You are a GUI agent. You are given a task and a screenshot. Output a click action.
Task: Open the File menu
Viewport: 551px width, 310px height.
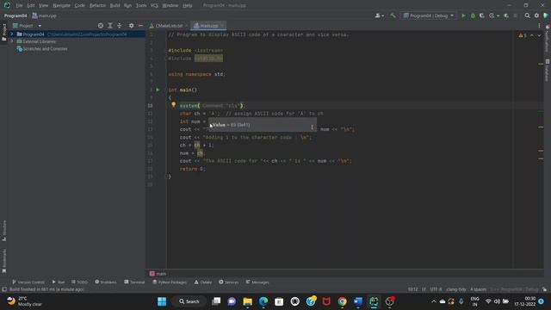(19, 6)
